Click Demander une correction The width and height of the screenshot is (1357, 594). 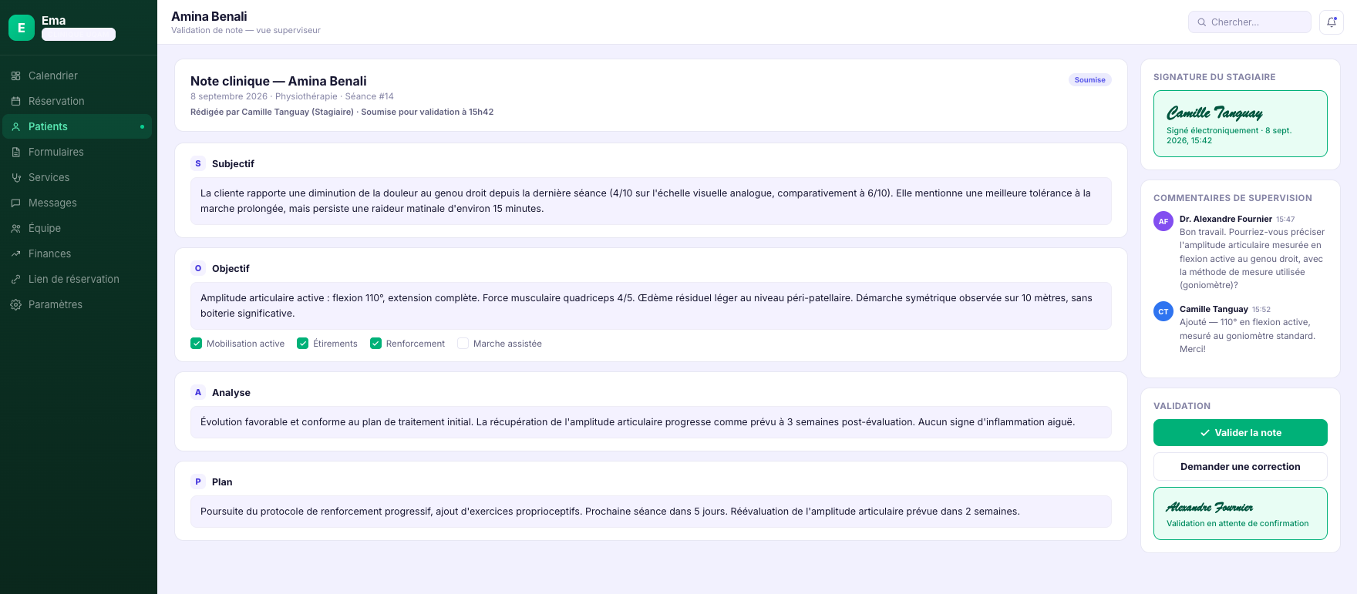click(1241, 466)
